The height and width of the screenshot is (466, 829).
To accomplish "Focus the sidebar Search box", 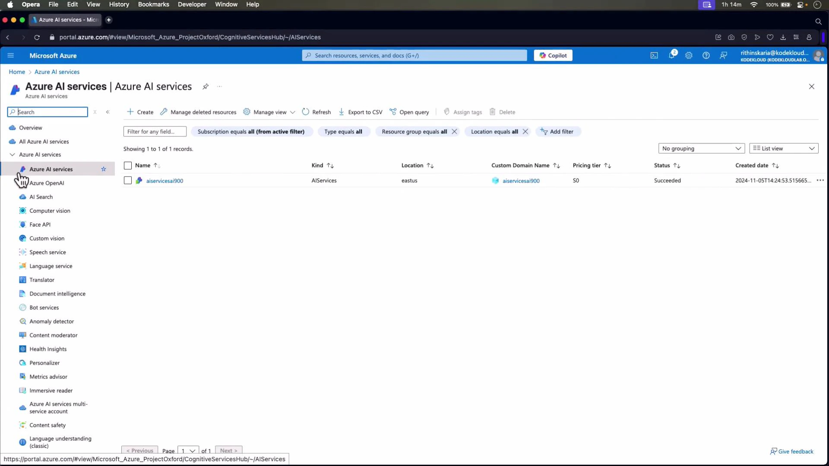I will [47, 112].
